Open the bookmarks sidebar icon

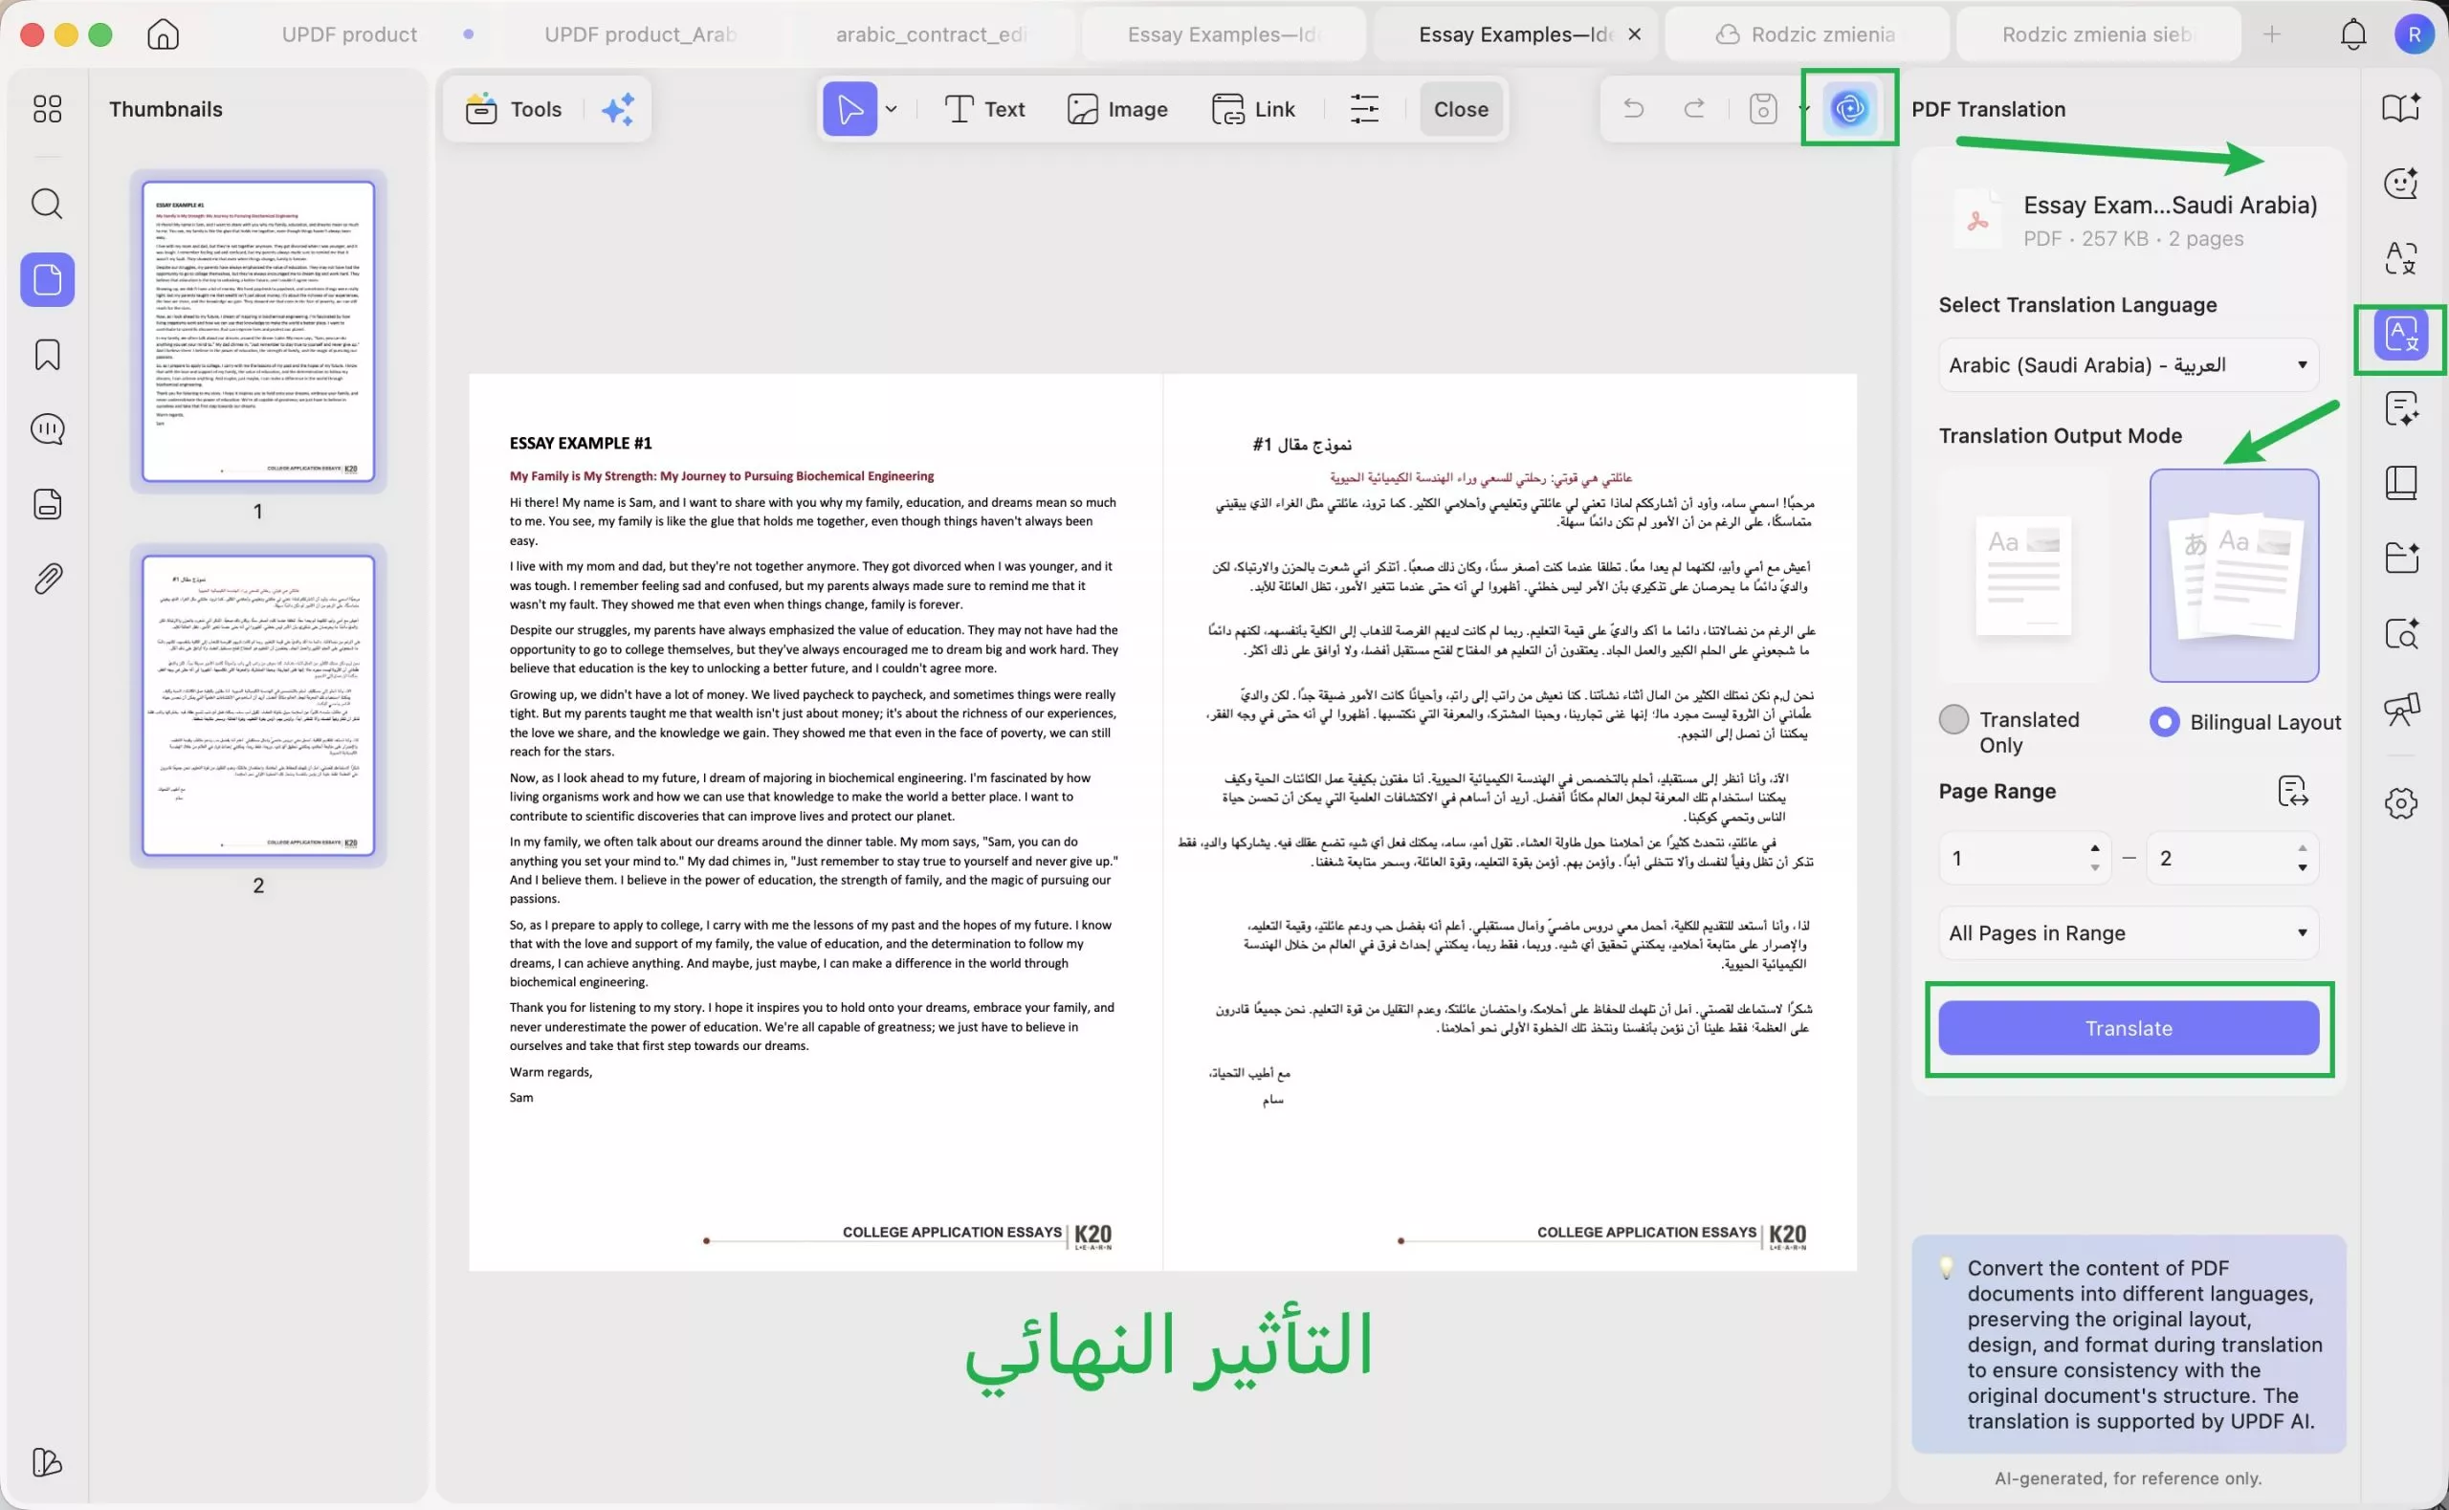point(47,355)
